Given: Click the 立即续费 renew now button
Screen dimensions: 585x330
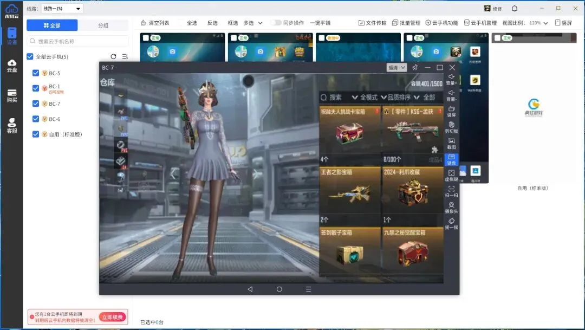Looking at the screenshot, I should 112,317.
